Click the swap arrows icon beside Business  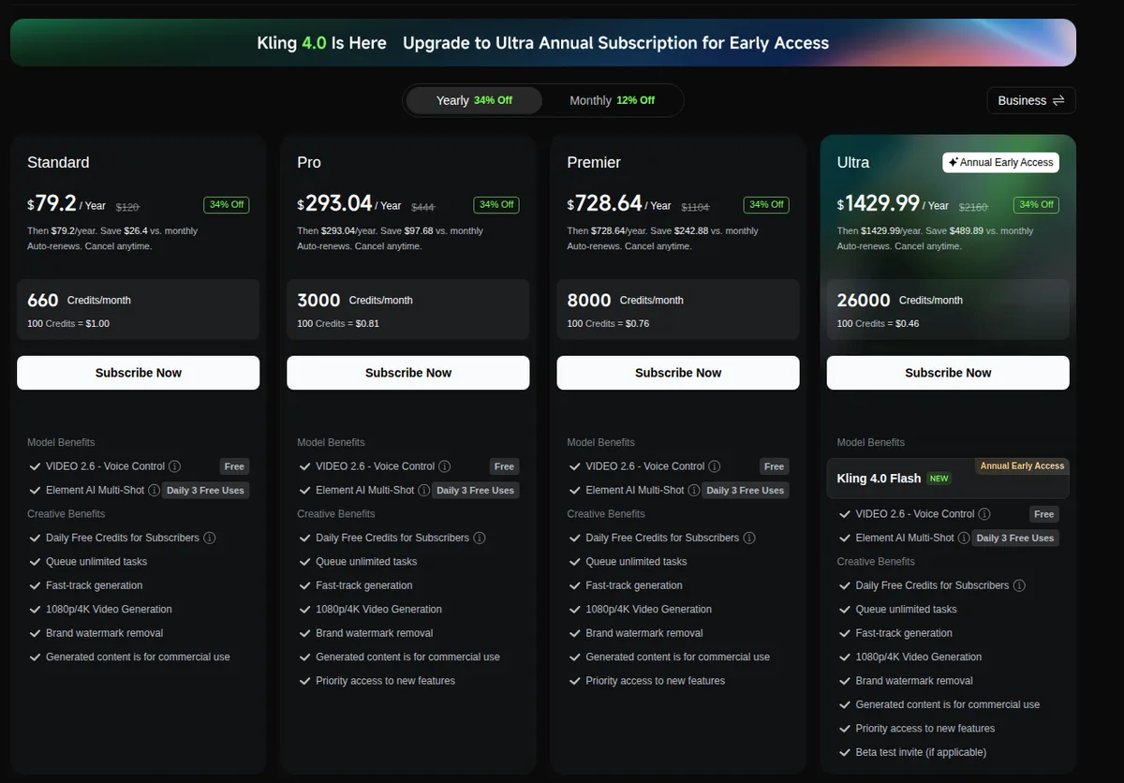(x=1058, y=100)
